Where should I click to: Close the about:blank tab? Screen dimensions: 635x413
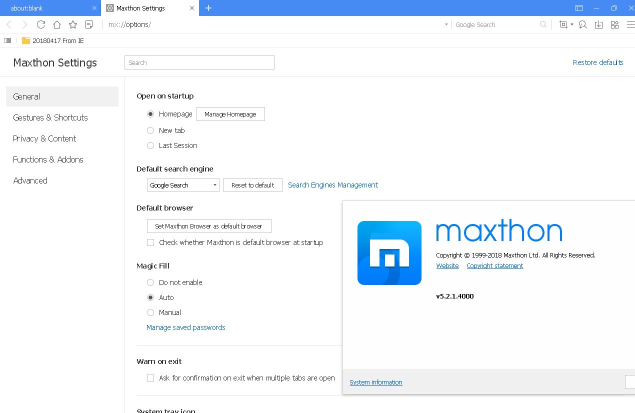coord(94,8)
